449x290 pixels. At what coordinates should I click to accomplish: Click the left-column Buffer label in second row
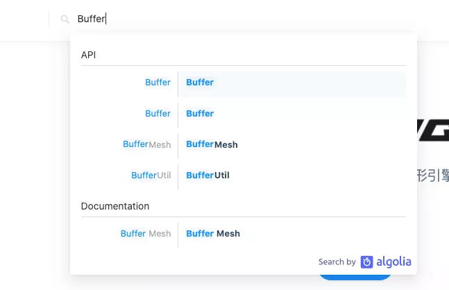click(158, 114)
